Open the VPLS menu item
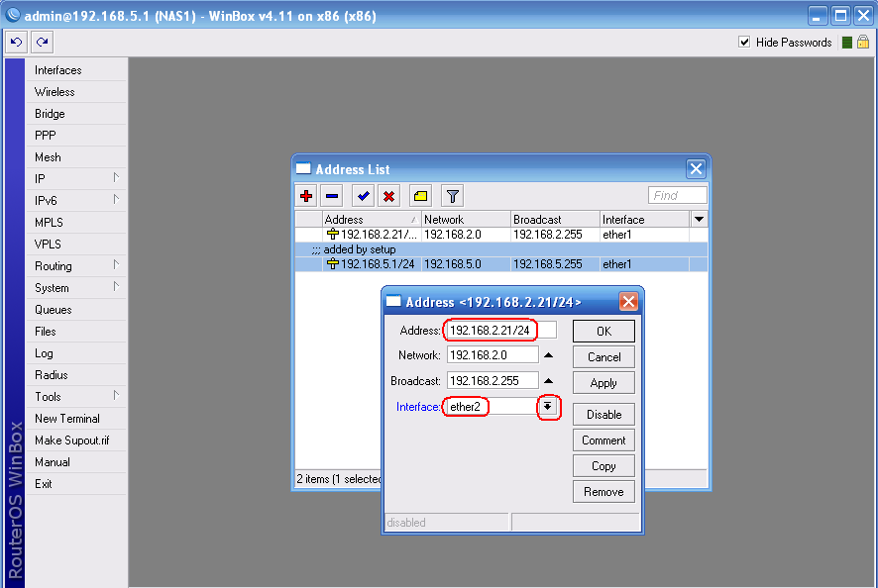Screen dimensions: 878x588 76,244
